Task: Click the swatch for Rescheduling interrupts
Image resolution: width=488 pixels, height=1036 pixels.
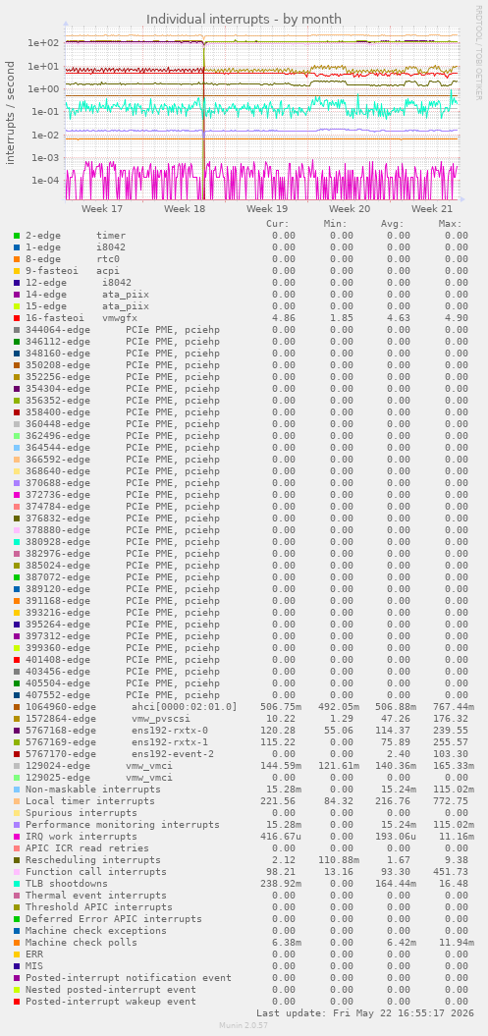Action: [x=17, y=859]
